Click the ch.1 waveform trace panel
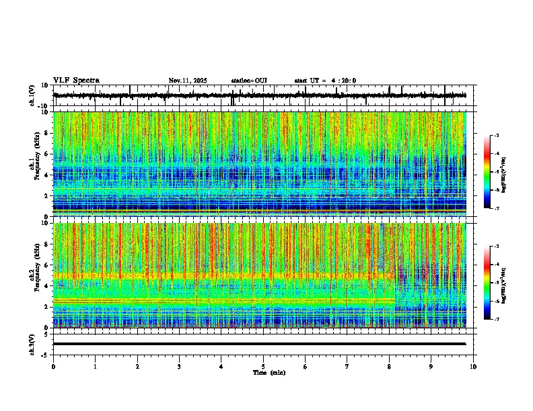This screenshot has height=411, width=533. tap(264, 95)
